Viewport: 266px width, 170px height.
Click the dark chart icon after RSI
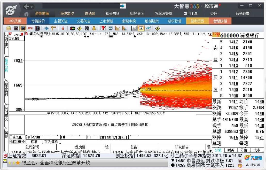point(37,28)
